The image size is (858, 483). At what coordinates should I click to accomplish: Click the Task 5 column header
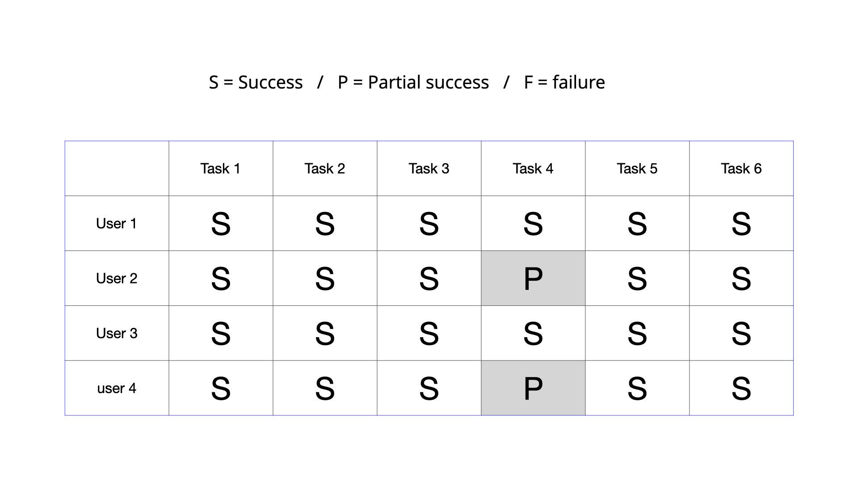click(x=637, y=169)
